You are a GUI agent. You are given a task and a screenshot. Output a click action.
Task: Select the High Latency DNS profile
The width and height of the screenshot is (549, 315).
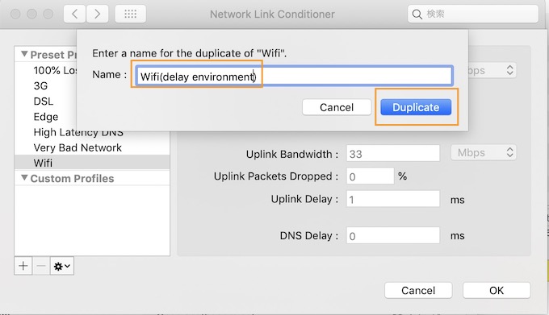point(78,132)
